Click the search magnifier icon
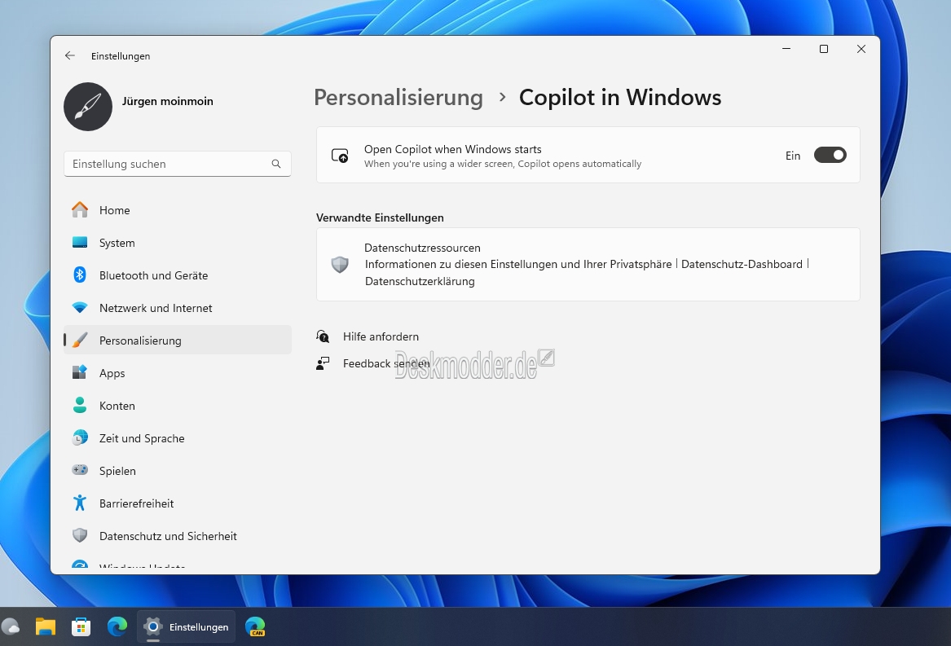The image size is (951, 646). pyautogui.click(x=276, y=164)
